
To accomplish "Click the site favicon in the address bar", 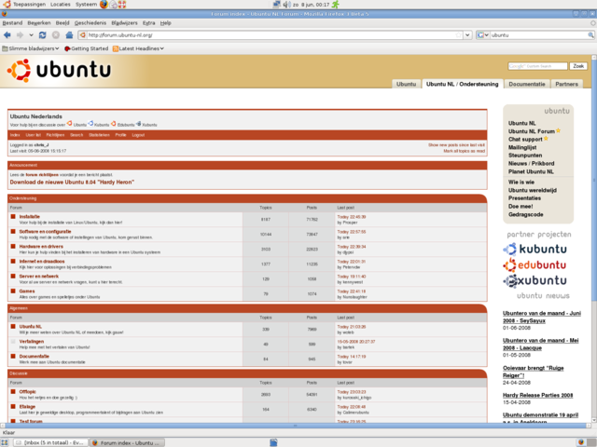I will (x=83, y=35).
